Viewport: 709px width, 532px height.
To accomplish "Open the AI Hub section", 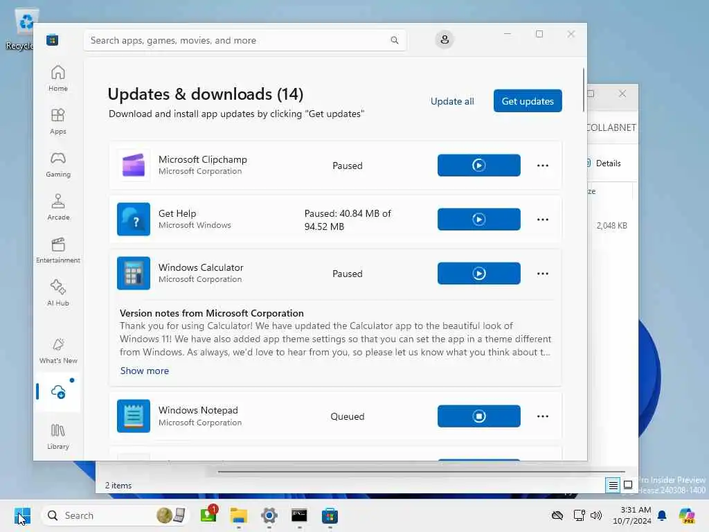I will pos(58,293).
